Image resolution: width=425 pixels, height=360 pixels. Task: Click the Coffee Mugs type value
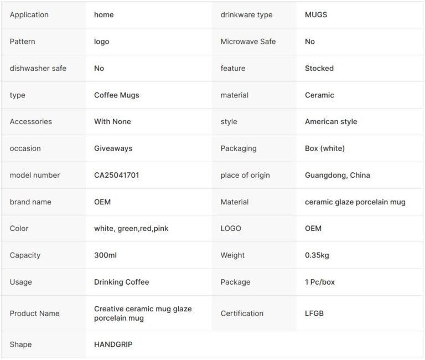[x=116, y=95]
